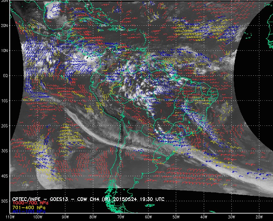Click the EQ equator label

tap(6, 76)
